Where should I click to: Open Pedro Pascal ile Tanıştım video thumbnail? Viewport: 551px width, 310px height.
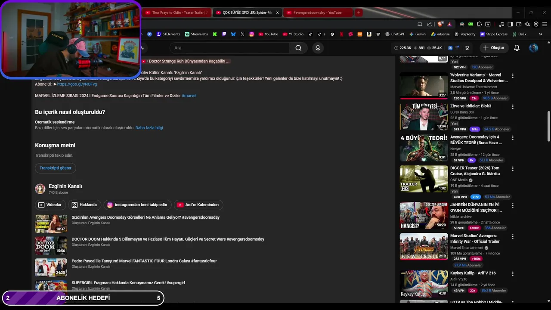point(51,267)
